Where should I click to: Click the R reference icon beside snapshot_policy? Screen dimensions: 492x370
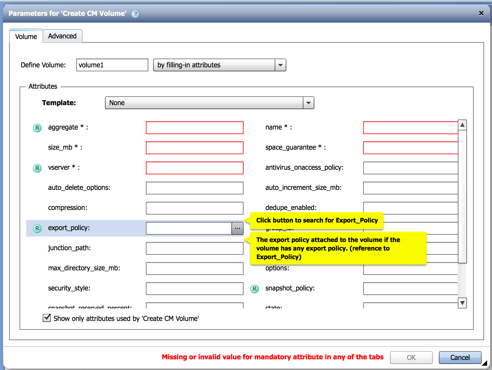pyautogui.click(x=255, y=289)
